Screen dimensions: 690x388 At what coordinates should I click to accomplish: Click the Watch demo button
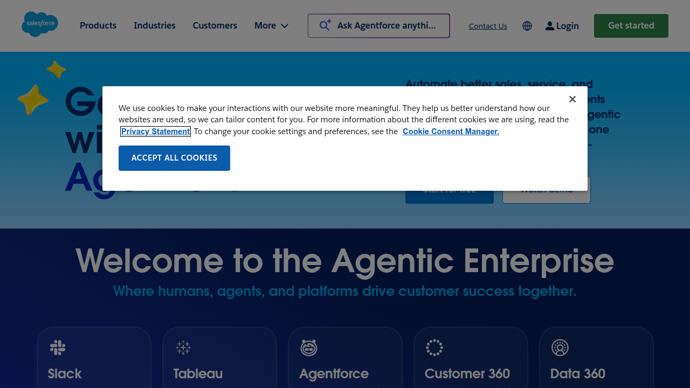[x=547, y=197]
